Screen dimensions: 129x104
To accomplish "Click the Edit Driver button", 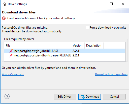I will point(65,97).
